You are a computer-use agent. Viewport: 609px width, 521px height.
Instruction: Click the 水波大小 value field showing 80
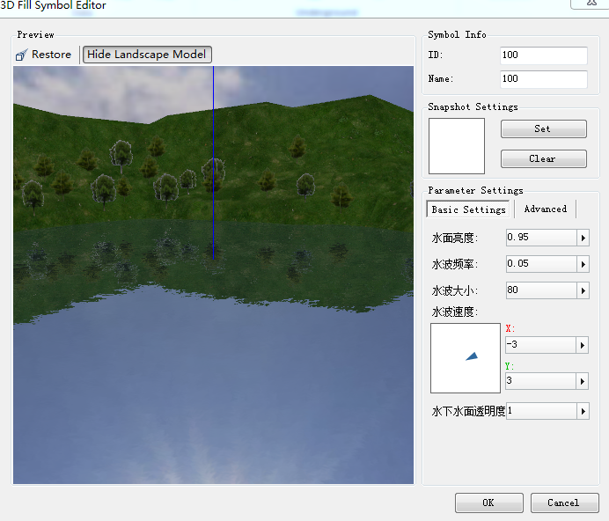tap(540, 290)
